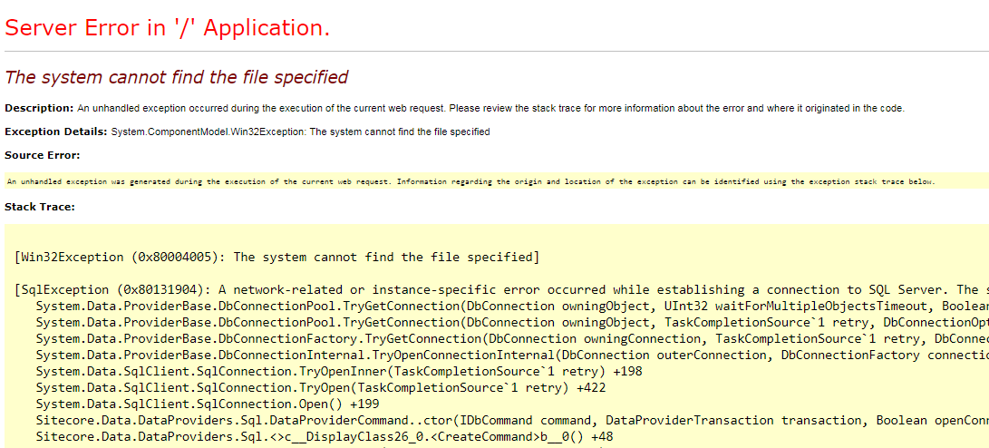
Task: Click the DbConnectionPool.TryGetConnection line with UInt32 waitForMultipleObjectsTimeout
Action: (512, 306)
